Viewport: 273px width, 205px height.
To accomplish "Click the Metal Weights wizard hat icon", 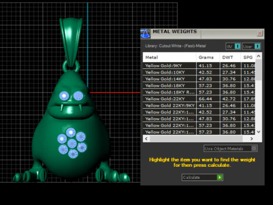I will coord(146,34).
